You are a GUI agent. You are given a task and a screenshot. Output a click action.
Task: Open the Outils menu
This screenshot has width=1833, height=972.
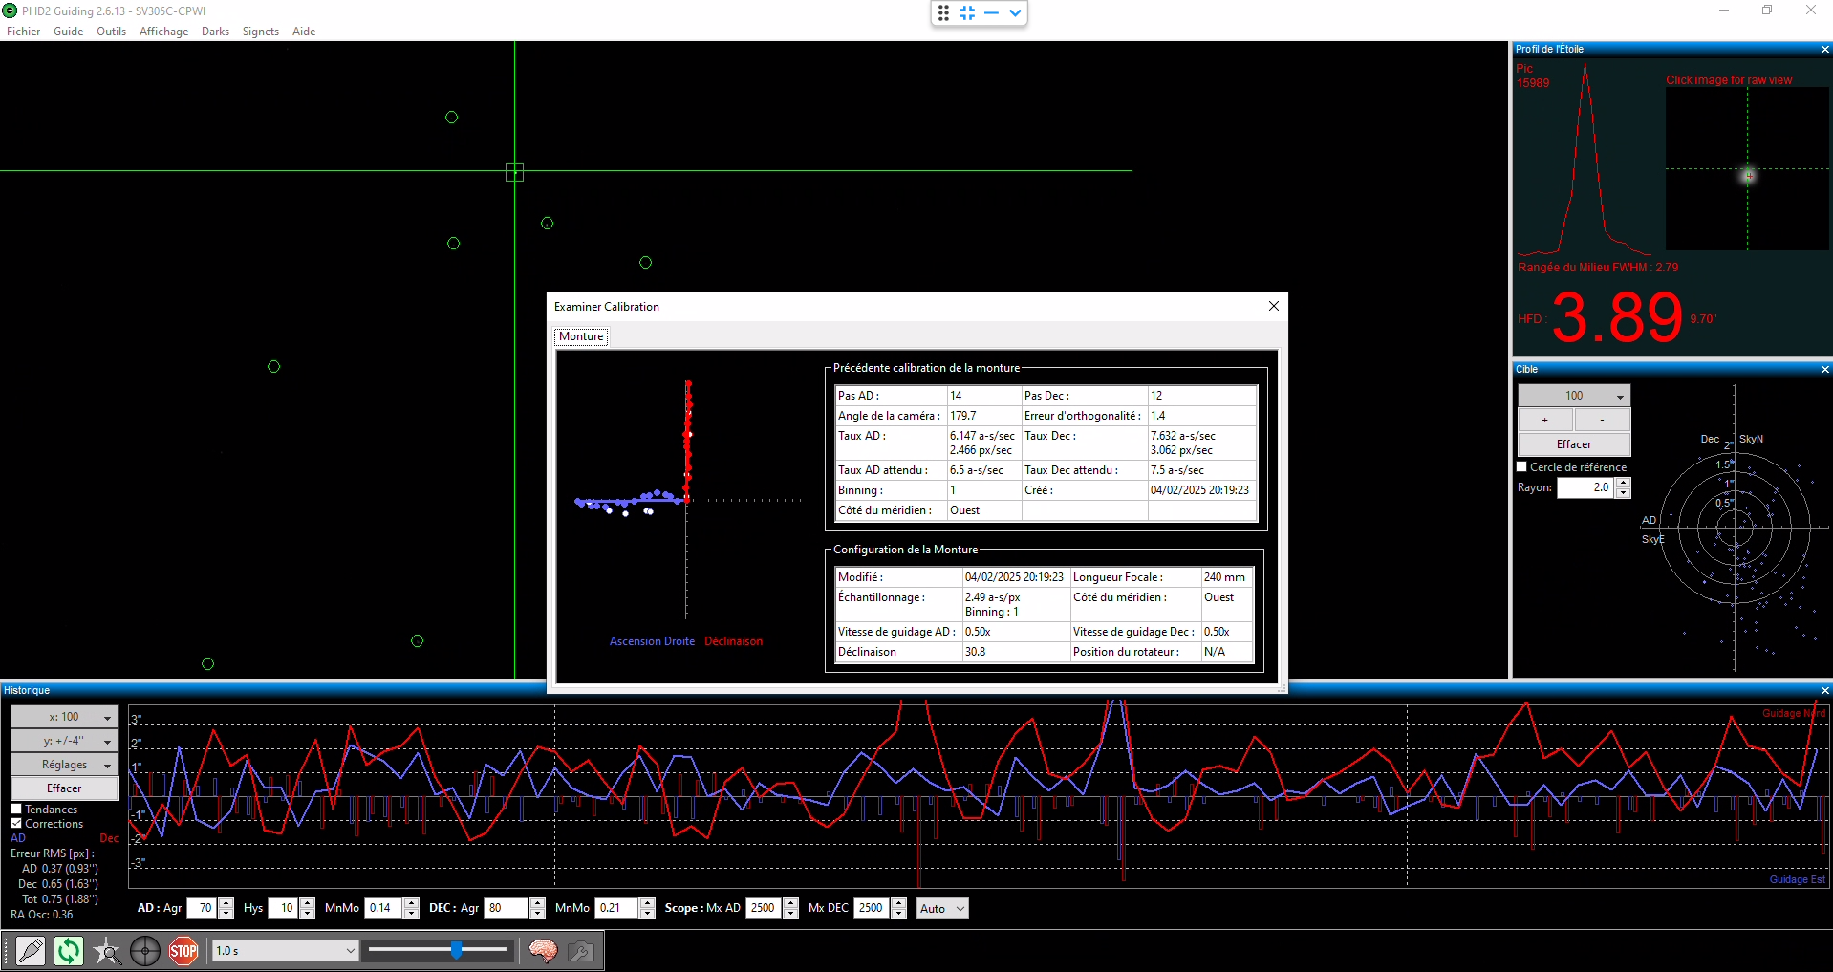pyautogui.click(x=111, y=32)
